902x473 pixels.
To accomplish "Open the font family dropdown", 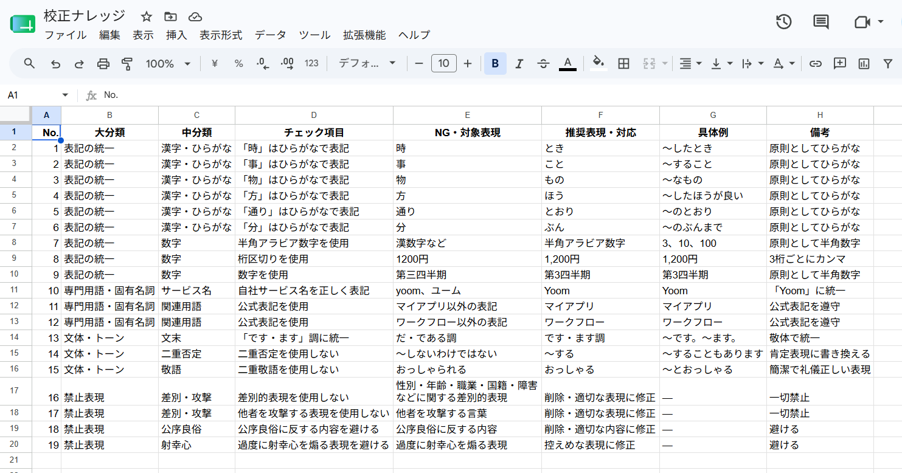I will (x=367, y=63).
